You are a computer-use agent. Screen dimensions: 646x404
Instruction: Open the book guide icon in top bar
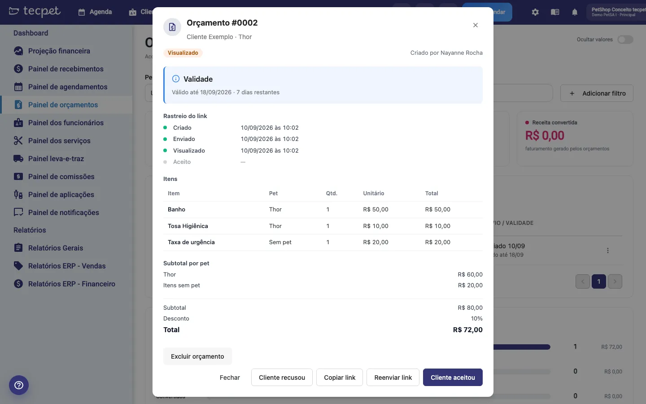click(x=555, y=12)
